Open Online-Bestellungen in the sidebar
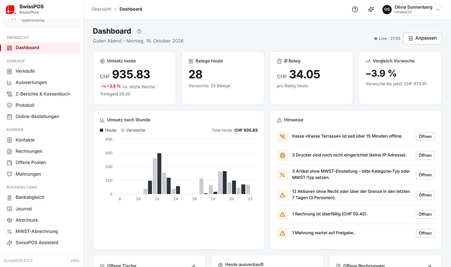The image size is (451, 267). [x=42, y=117]
